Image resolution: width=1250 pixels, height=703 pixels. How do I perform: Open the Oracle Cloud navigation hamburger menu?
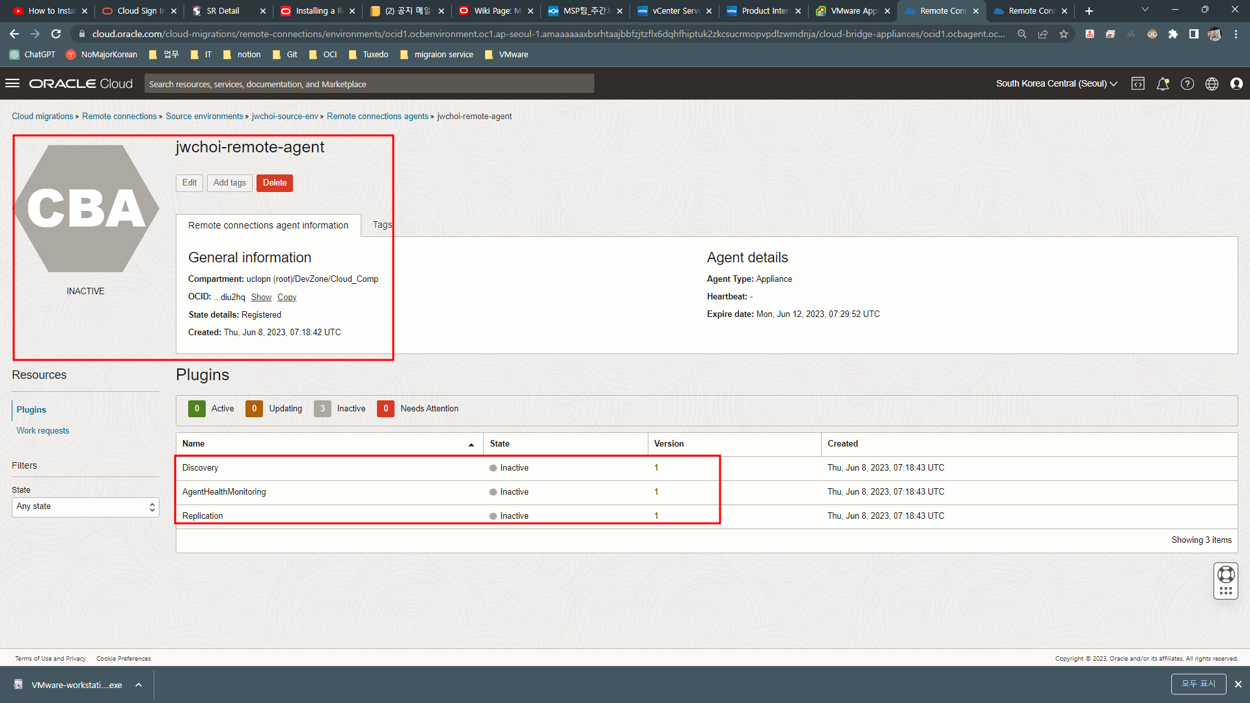pyautogui.click(x=12, y=83)
